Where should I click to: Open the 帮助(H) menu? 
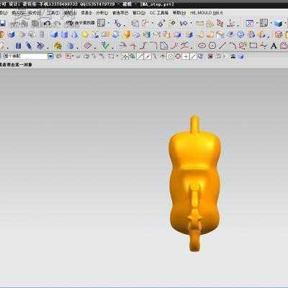[179, 13]
